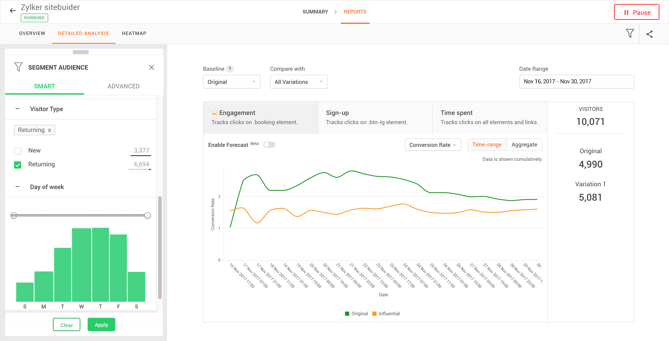669x341 pixels.
Task: Open the All Variations compare dropdown
Action: (298, 82)
